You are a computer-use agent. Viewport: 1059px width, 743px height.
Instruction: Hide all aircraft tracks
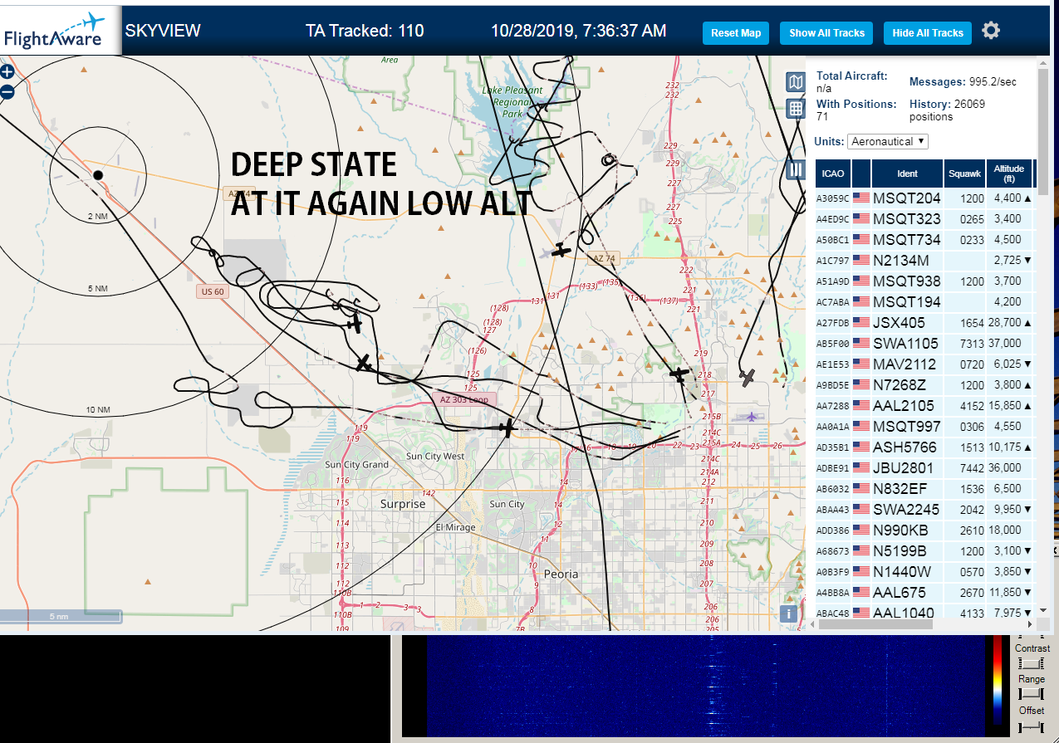tap(928, 33)
